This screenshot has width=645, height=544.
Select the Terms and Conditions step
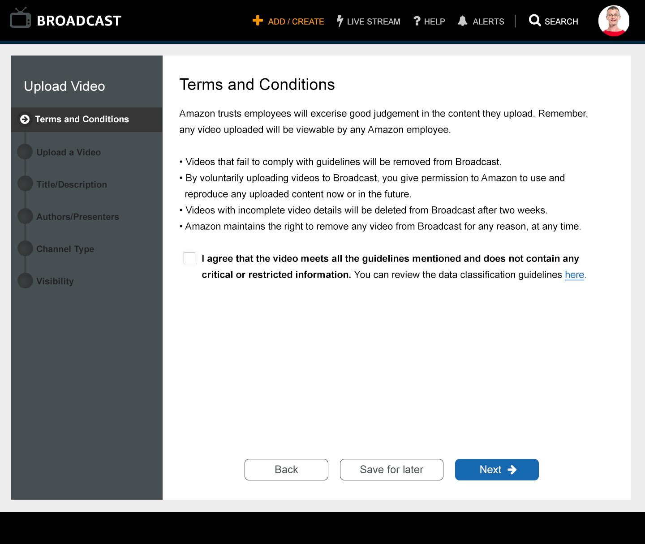tap(87, 120)
